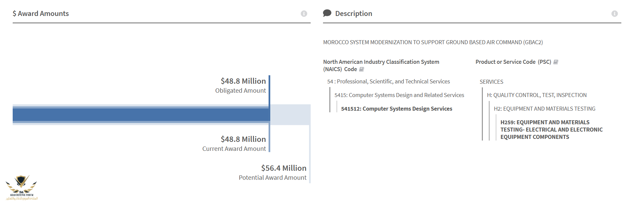Open the PSC glossary book icon
The width and height of the screenshot is (625, 201).
(556, 62)
